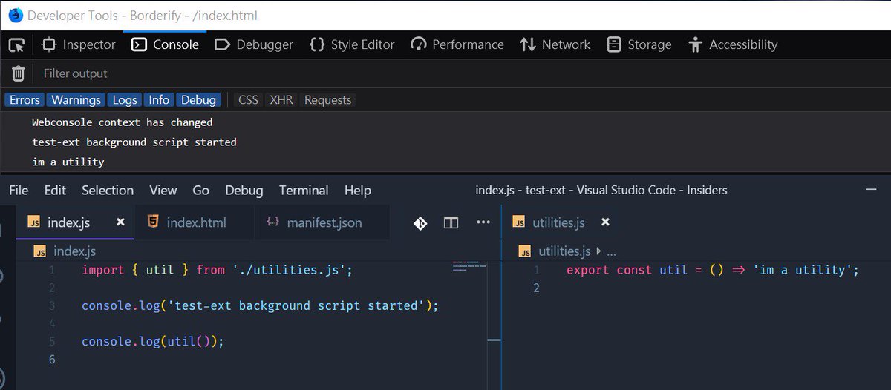Click the HTML5 icon on index.html tab
The image size is (891, 390).
pyautogui.click(x=152, y=222)
